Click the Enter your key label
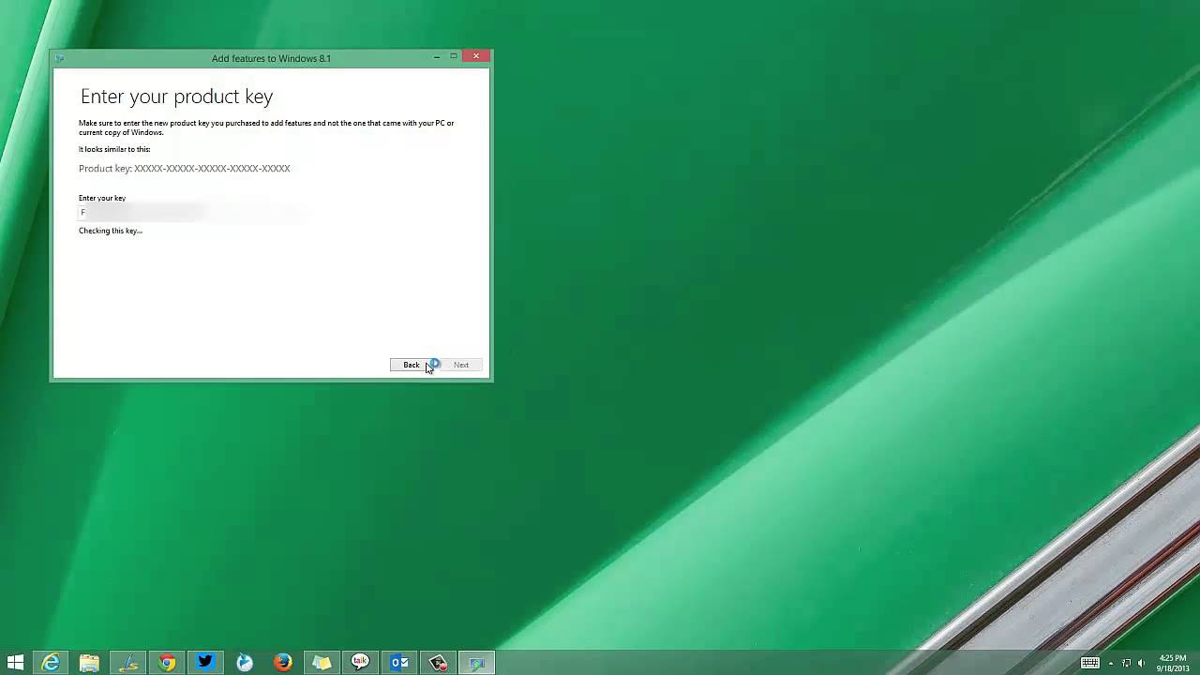Screen dimensions: 1200x675 (102, 198)
